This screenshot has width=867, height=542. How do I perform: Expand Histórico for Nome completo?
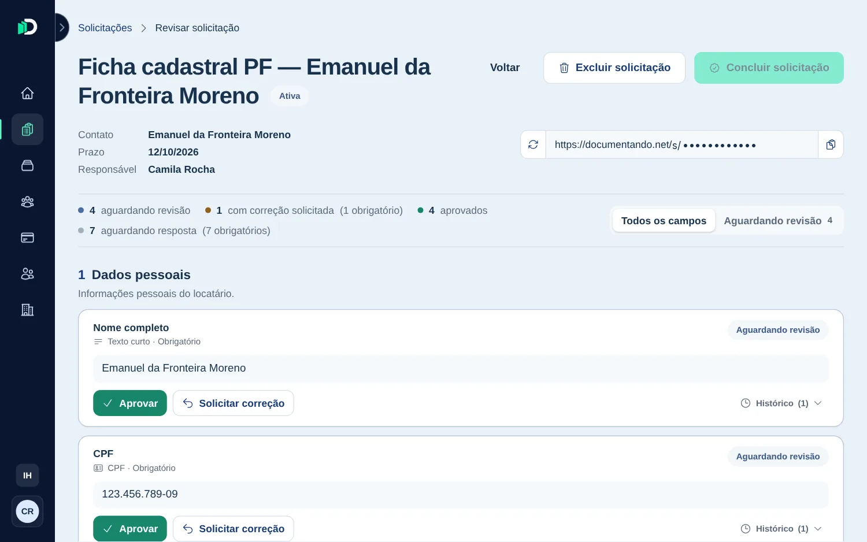coord(781,403)
